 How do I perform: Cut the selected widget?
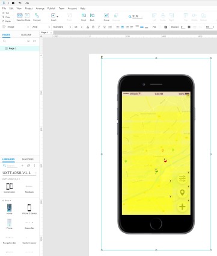pos(6,13)
